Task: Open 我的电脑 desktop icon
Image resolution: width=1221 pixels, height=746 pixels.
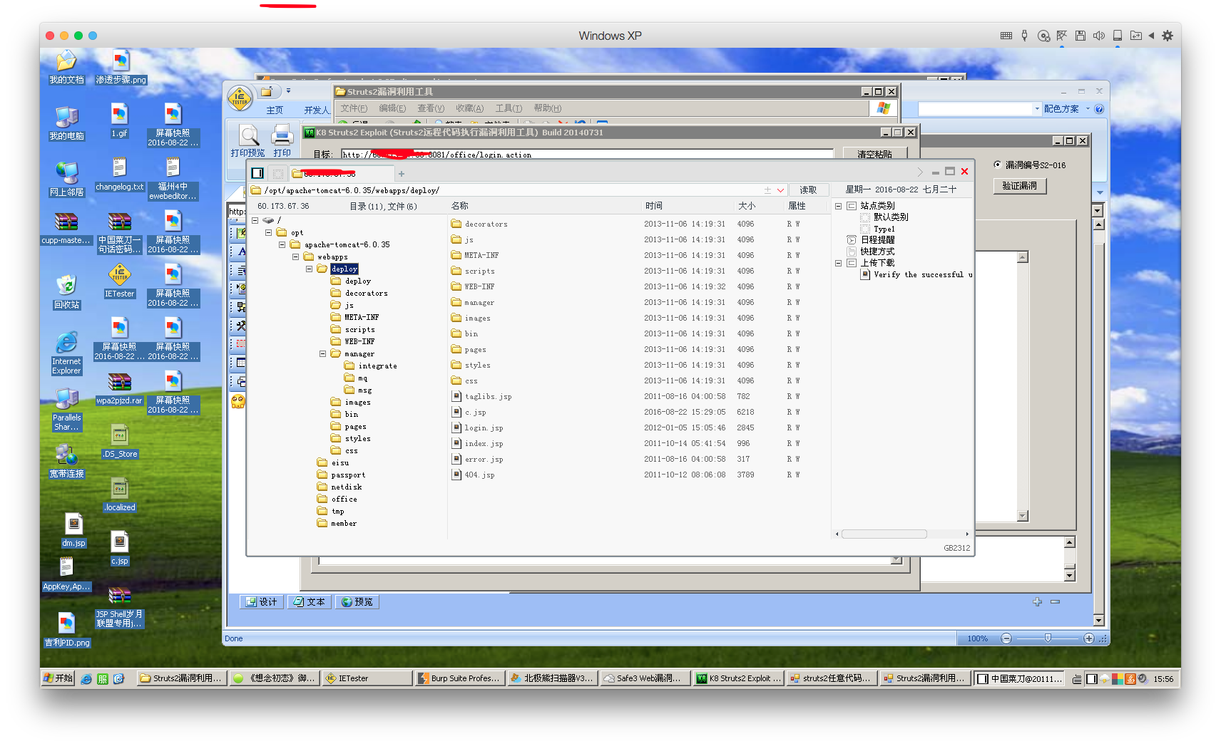Action: point(66,123)
